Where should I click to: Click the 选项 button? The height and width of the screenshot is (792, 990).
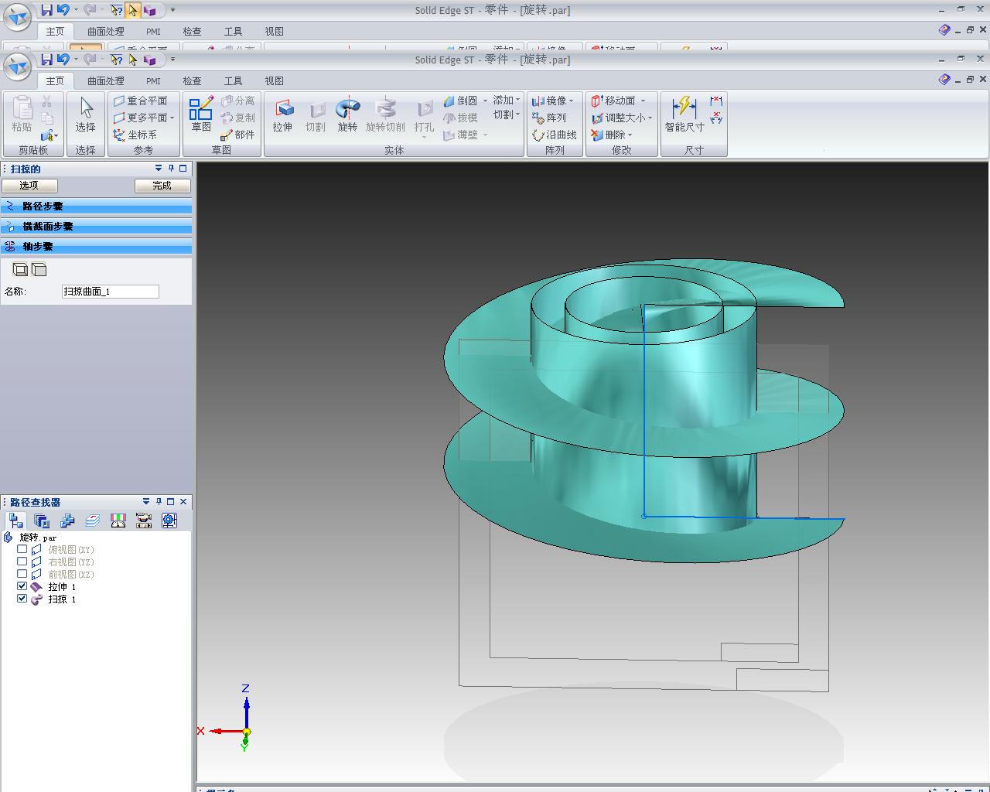(x=29, y=186)
